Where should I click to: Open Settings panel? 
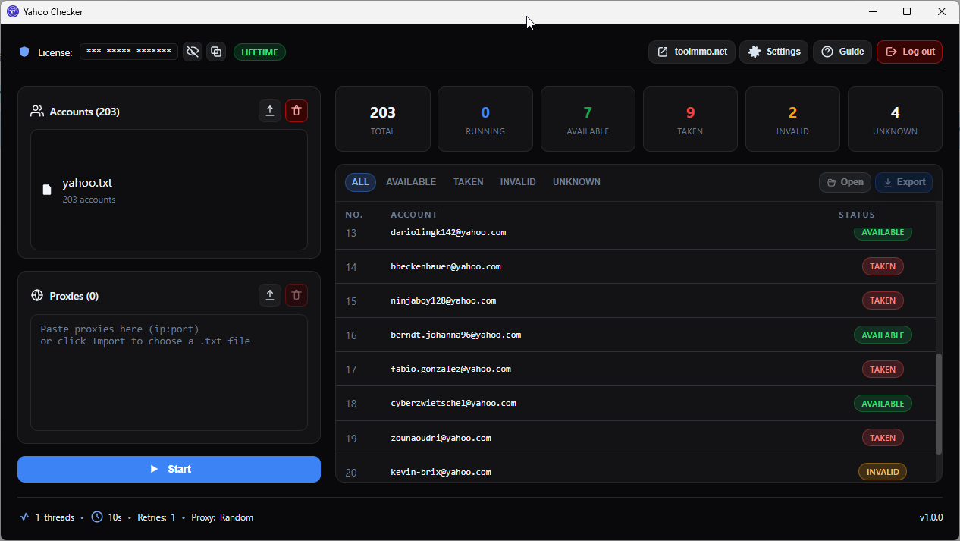coord(773,52)
